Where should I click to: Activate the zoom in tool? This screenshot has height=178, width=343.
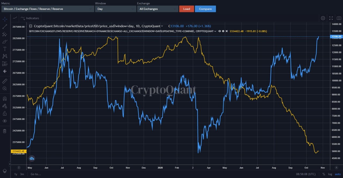coord(5,88)
